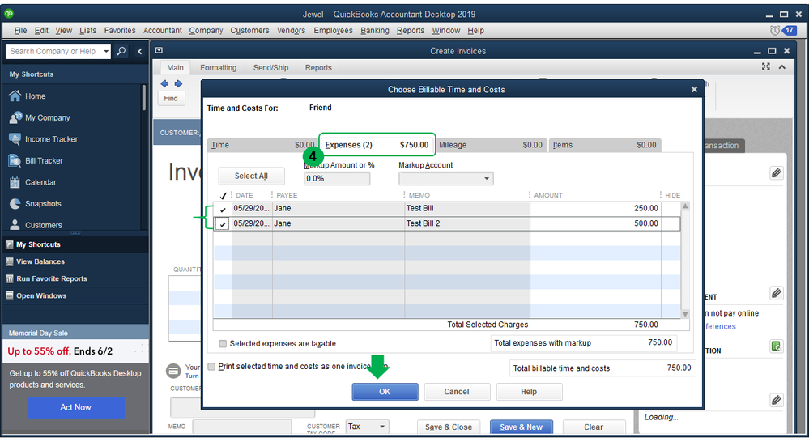Click the Act Now promotion button
Viewport: 809px width, 442px height.
point(75,407)
